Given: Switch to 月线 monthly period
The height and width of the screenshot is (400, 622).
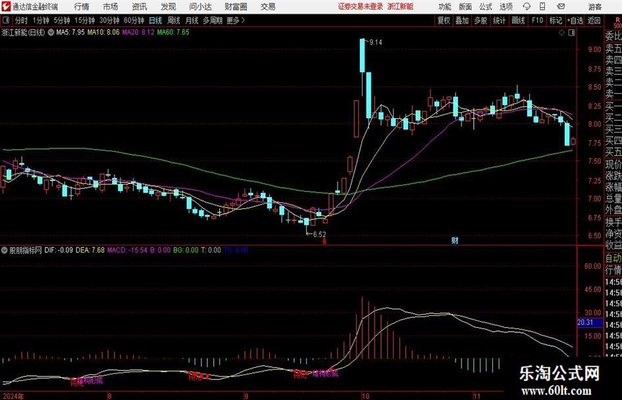Looking at the screenshot, I should pos(192,20).
